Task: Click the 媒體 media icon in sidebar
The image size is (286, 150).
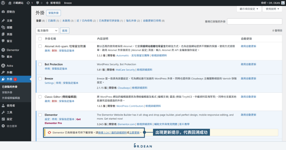Action: click(x=3, y=28)
